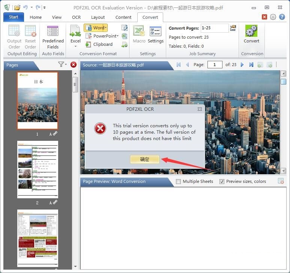The width and height of the screenshot is (290, 273).
Task: Uncheck Preview sizes, colors checkbox
Action: click(222, 181)
